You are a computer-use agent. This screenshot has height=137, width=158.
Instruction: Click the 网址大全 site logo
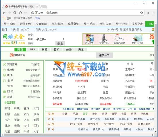click(x=14, y=39)
